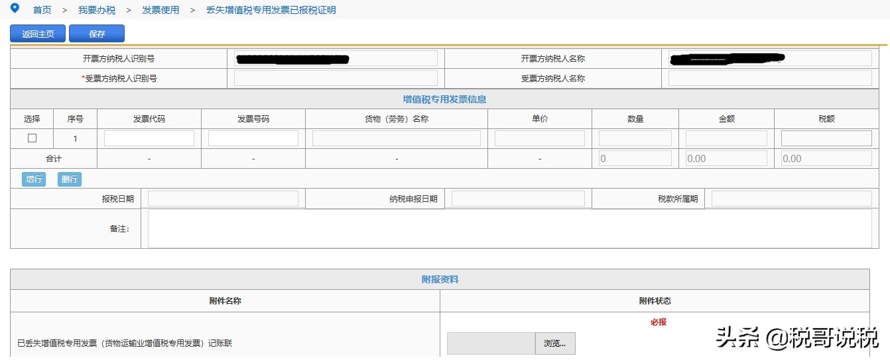Go to 首页 breadcrumb link
This screenshot has height=360, width=890.
[x=42, y=10]
